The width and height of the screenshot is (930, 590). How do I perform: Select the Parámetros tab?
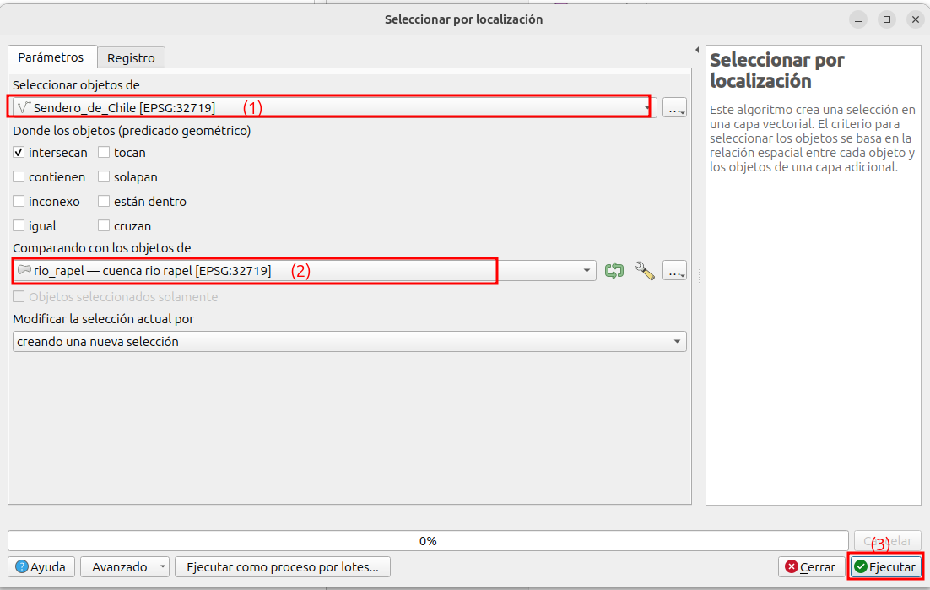click(x=51, y=57)
